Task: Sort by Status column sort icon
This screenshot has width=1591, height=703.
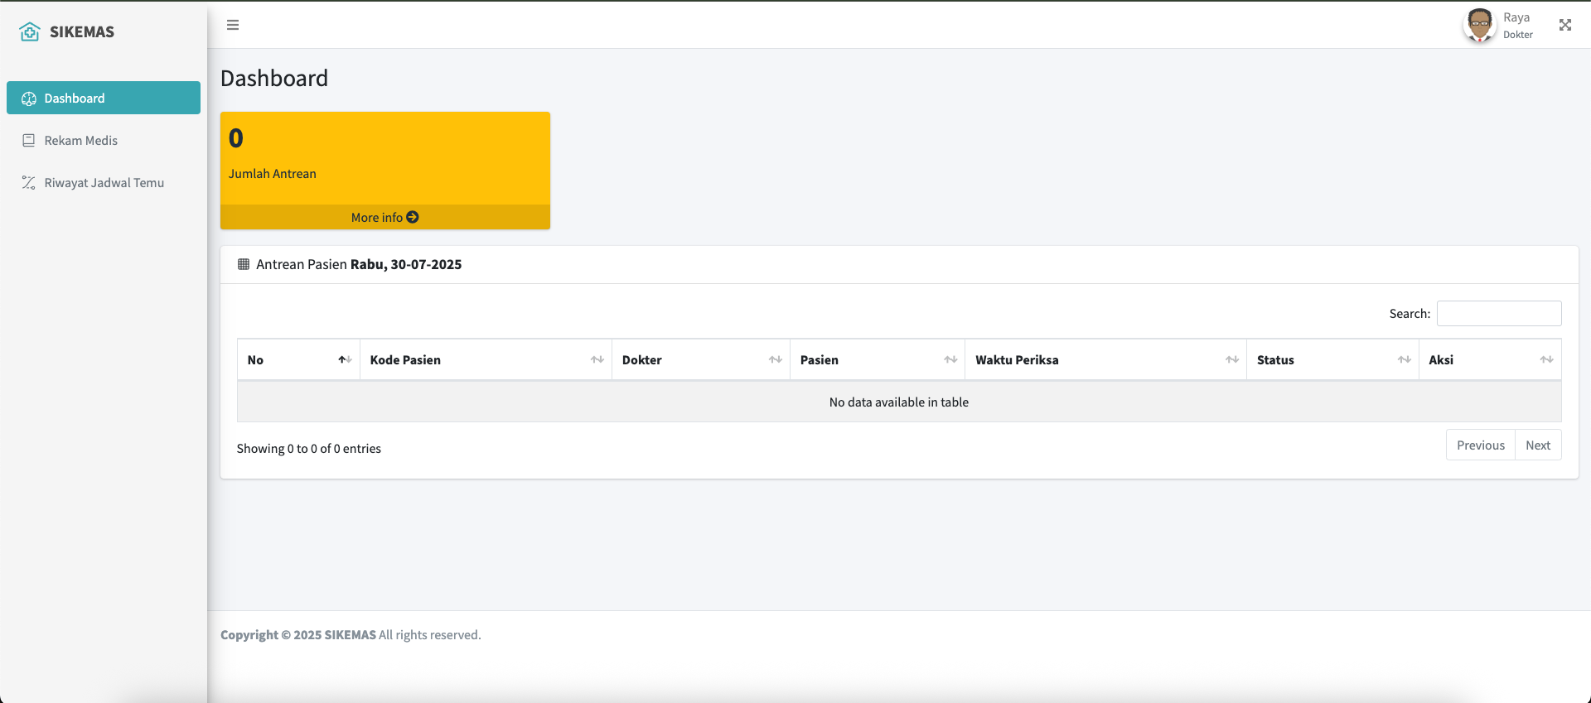Action: [x=1403, y=360]
